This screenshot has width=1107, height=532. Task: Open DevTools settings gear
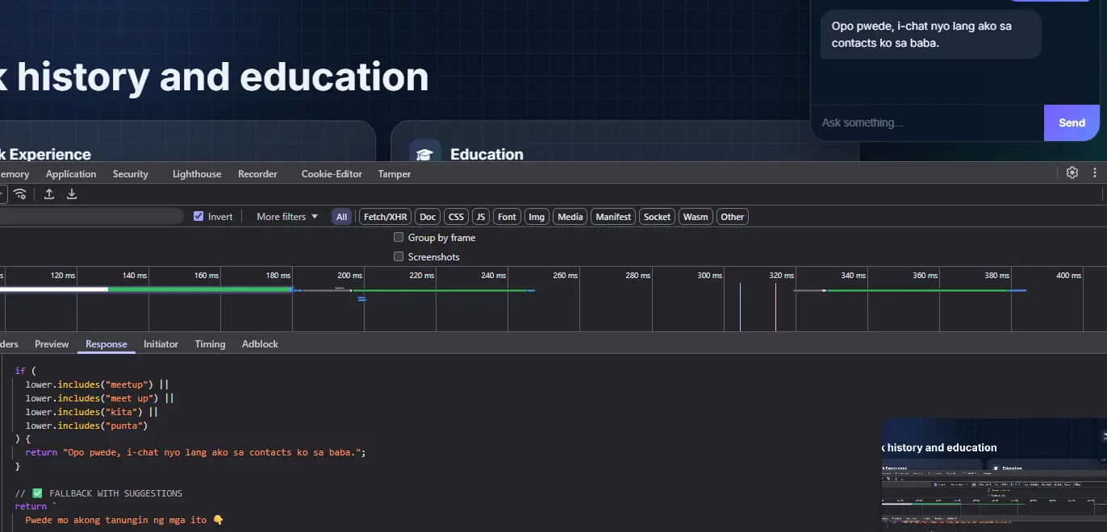1072,172
